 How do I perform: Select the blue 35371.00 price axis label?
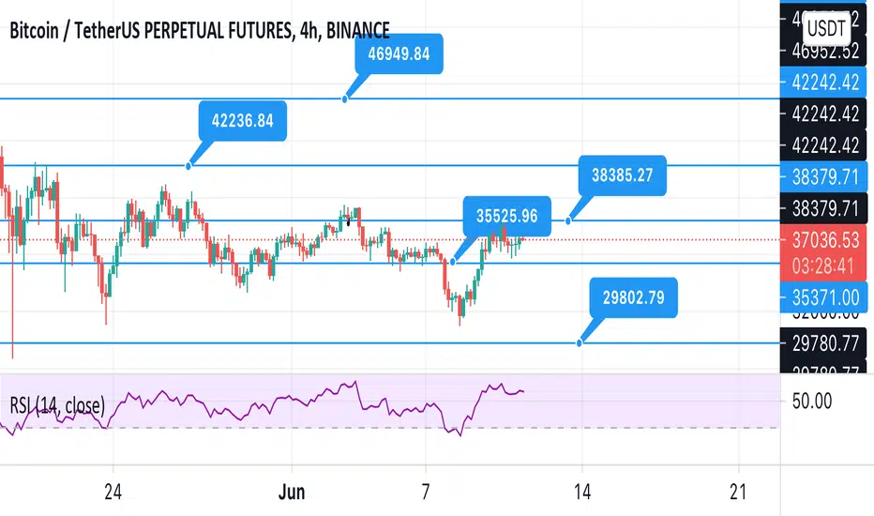tap(825, 297)
